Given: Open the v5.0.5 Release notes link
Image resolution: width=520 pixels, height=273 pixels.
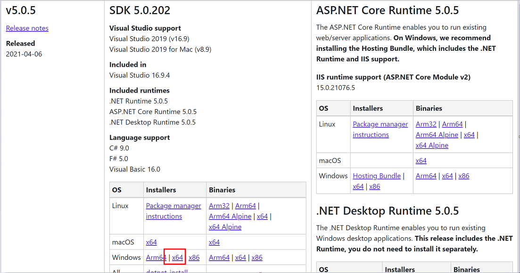Looking at the screenshot, I should click(27, 28).
